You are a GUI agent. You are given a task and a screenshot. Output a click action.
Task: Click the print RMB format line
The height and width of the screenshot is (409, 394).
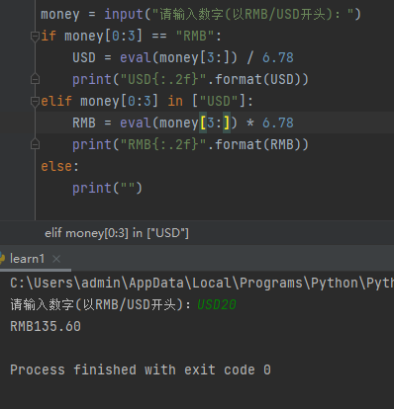click(x=190, y=144)
